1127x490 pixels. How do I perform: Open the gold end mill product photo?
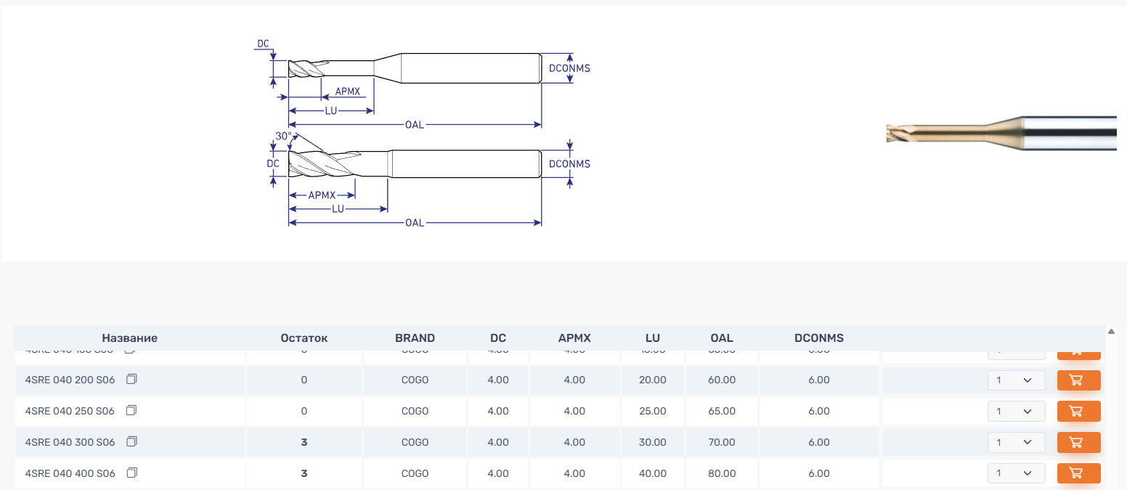[x=1001, y=133]
